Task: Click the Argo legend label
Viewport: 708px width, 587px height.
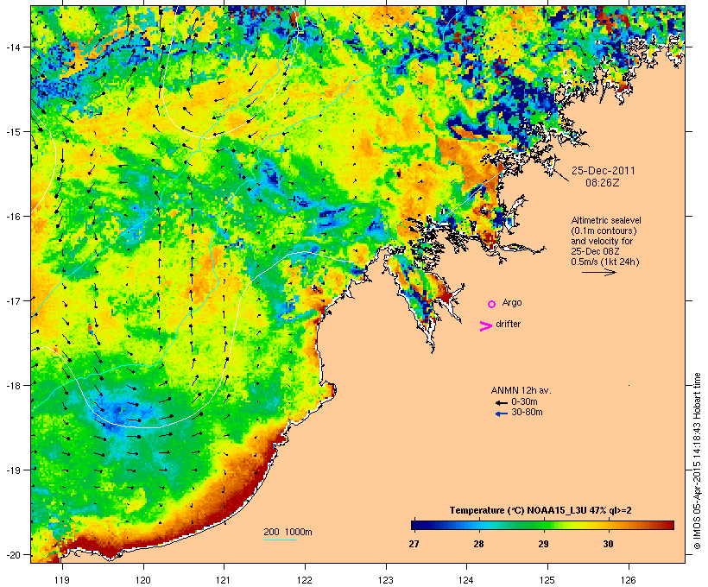Action: coord(512,302)
